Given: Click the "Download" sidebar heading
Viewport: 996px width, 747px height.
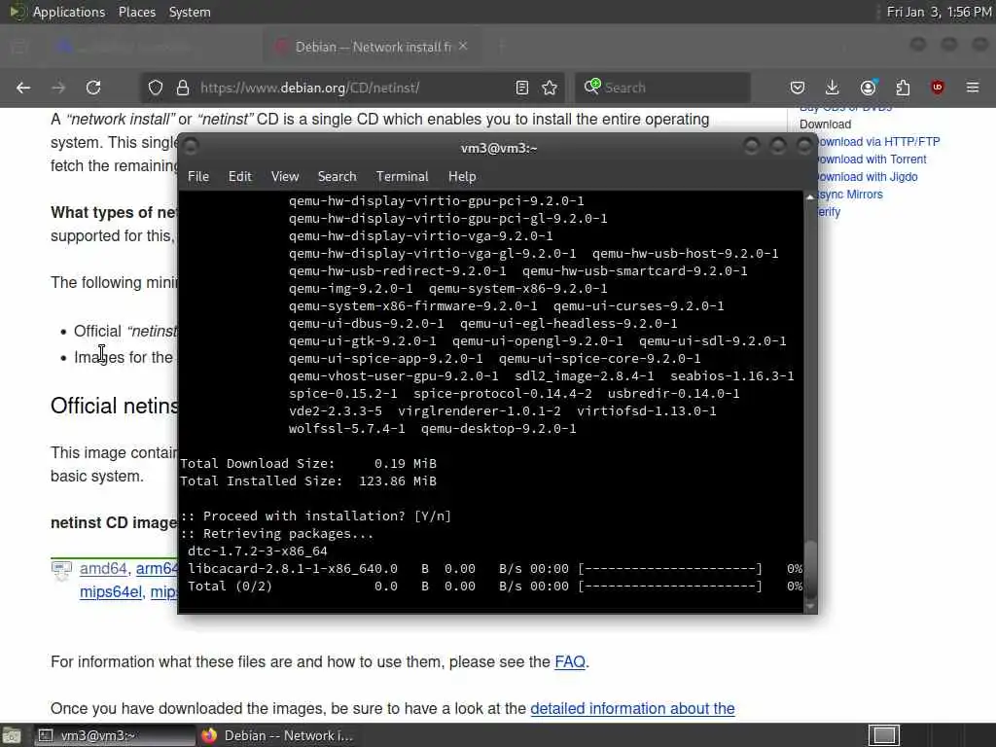Looking at the screenshot, I should [x=825, y=124].
